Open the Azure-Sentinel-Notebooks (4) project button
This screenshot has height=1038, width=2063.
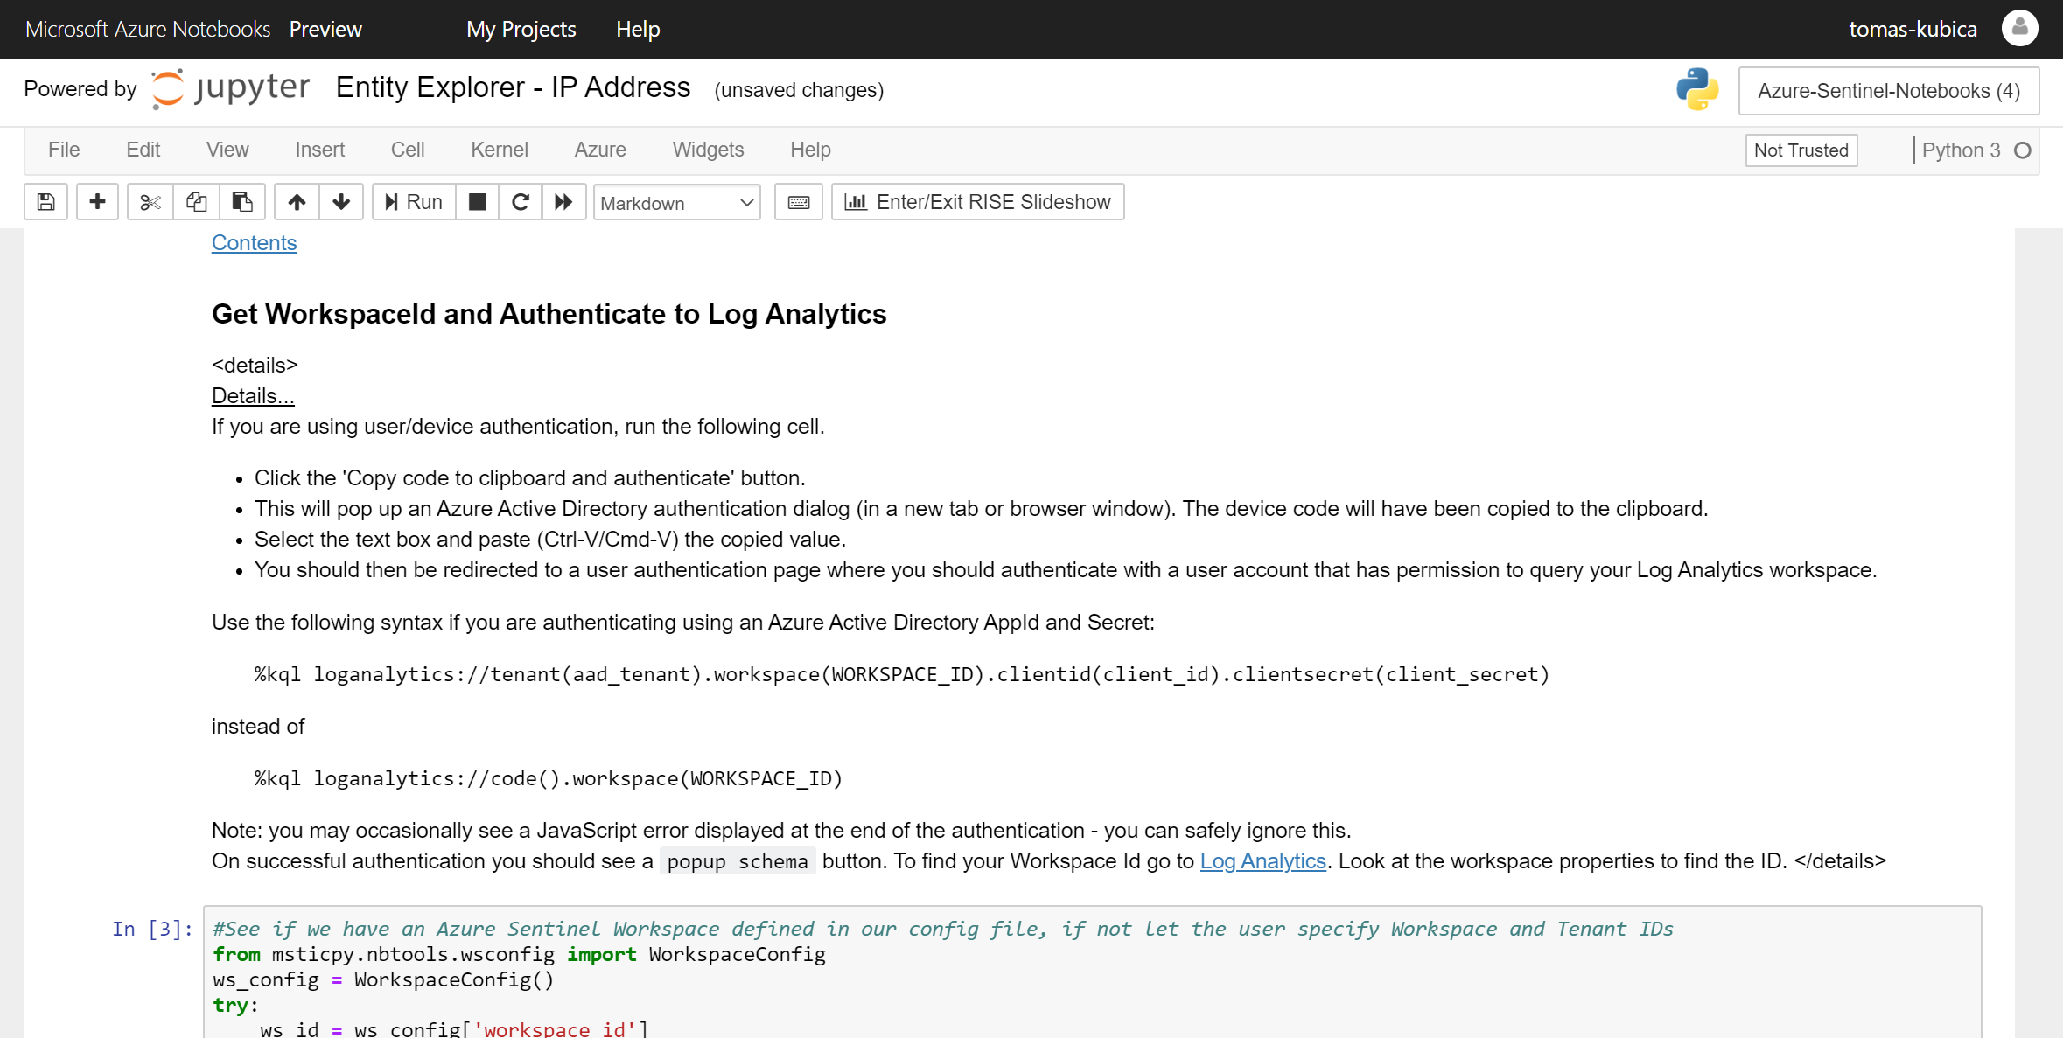click(x=1888, y=91)
